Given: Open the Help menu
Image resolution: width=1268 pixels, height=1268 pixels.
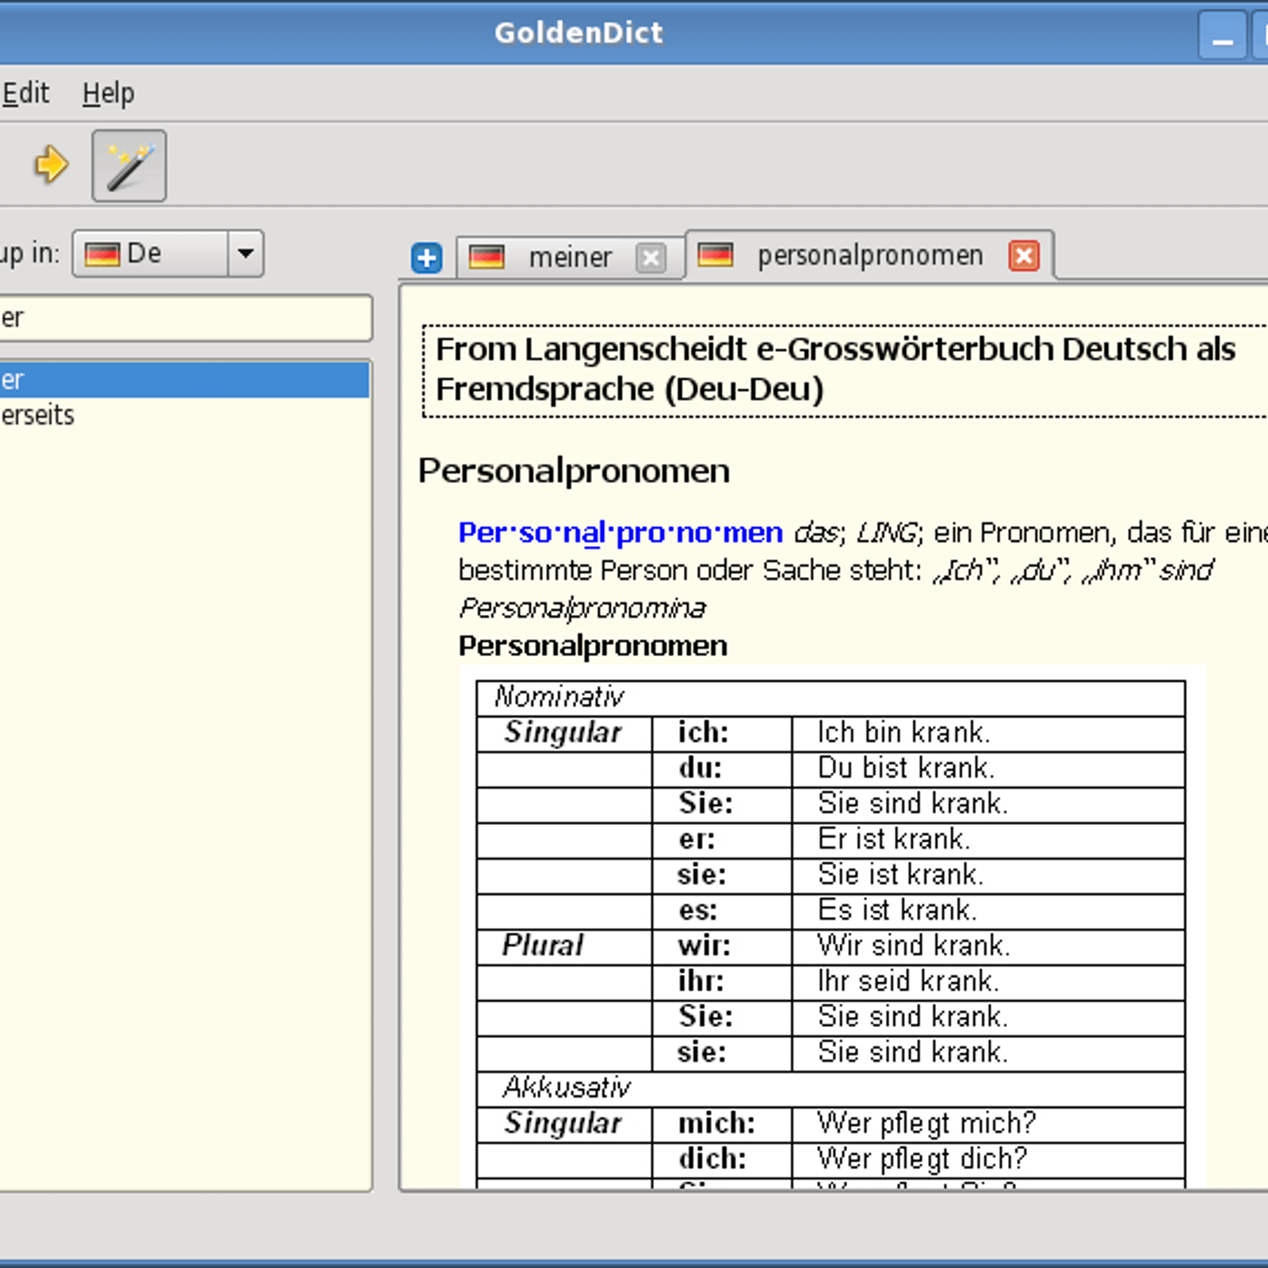Looking at the screenshot, I should coord(109,94).
